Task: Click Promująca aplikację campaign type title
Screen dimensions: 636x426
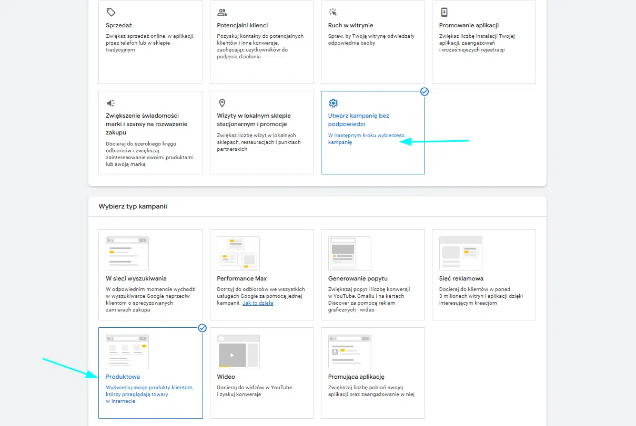Action: click(x=357, y=377)
